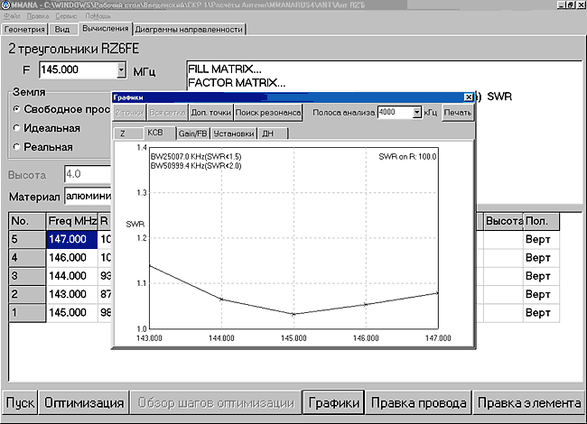Select the 147.000 frequency cell in table
Image resolution: width=587 pixels, height=424 pixels.
point(70,240)
